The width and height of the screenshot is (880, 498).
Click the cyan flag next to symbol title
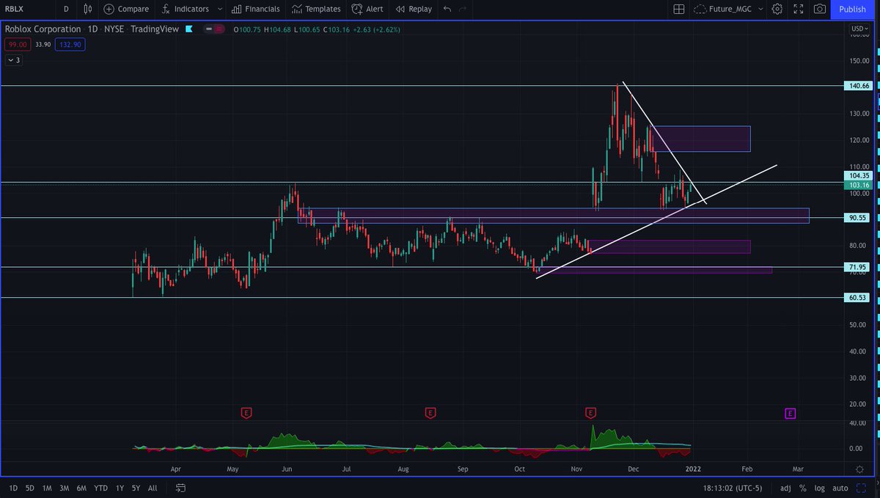tap(189, 29)
